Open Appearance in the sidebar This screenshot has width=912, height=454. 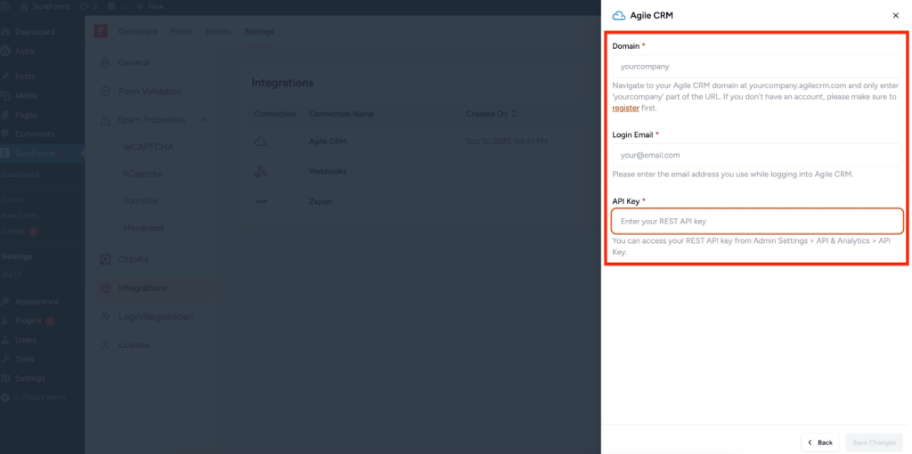[x=37, y=302]
